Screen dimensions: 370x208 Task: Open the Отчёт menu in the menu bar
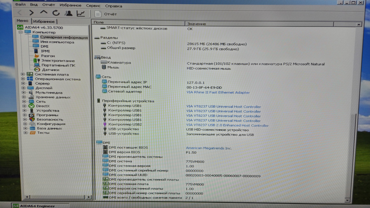click(x=49, y=5)
